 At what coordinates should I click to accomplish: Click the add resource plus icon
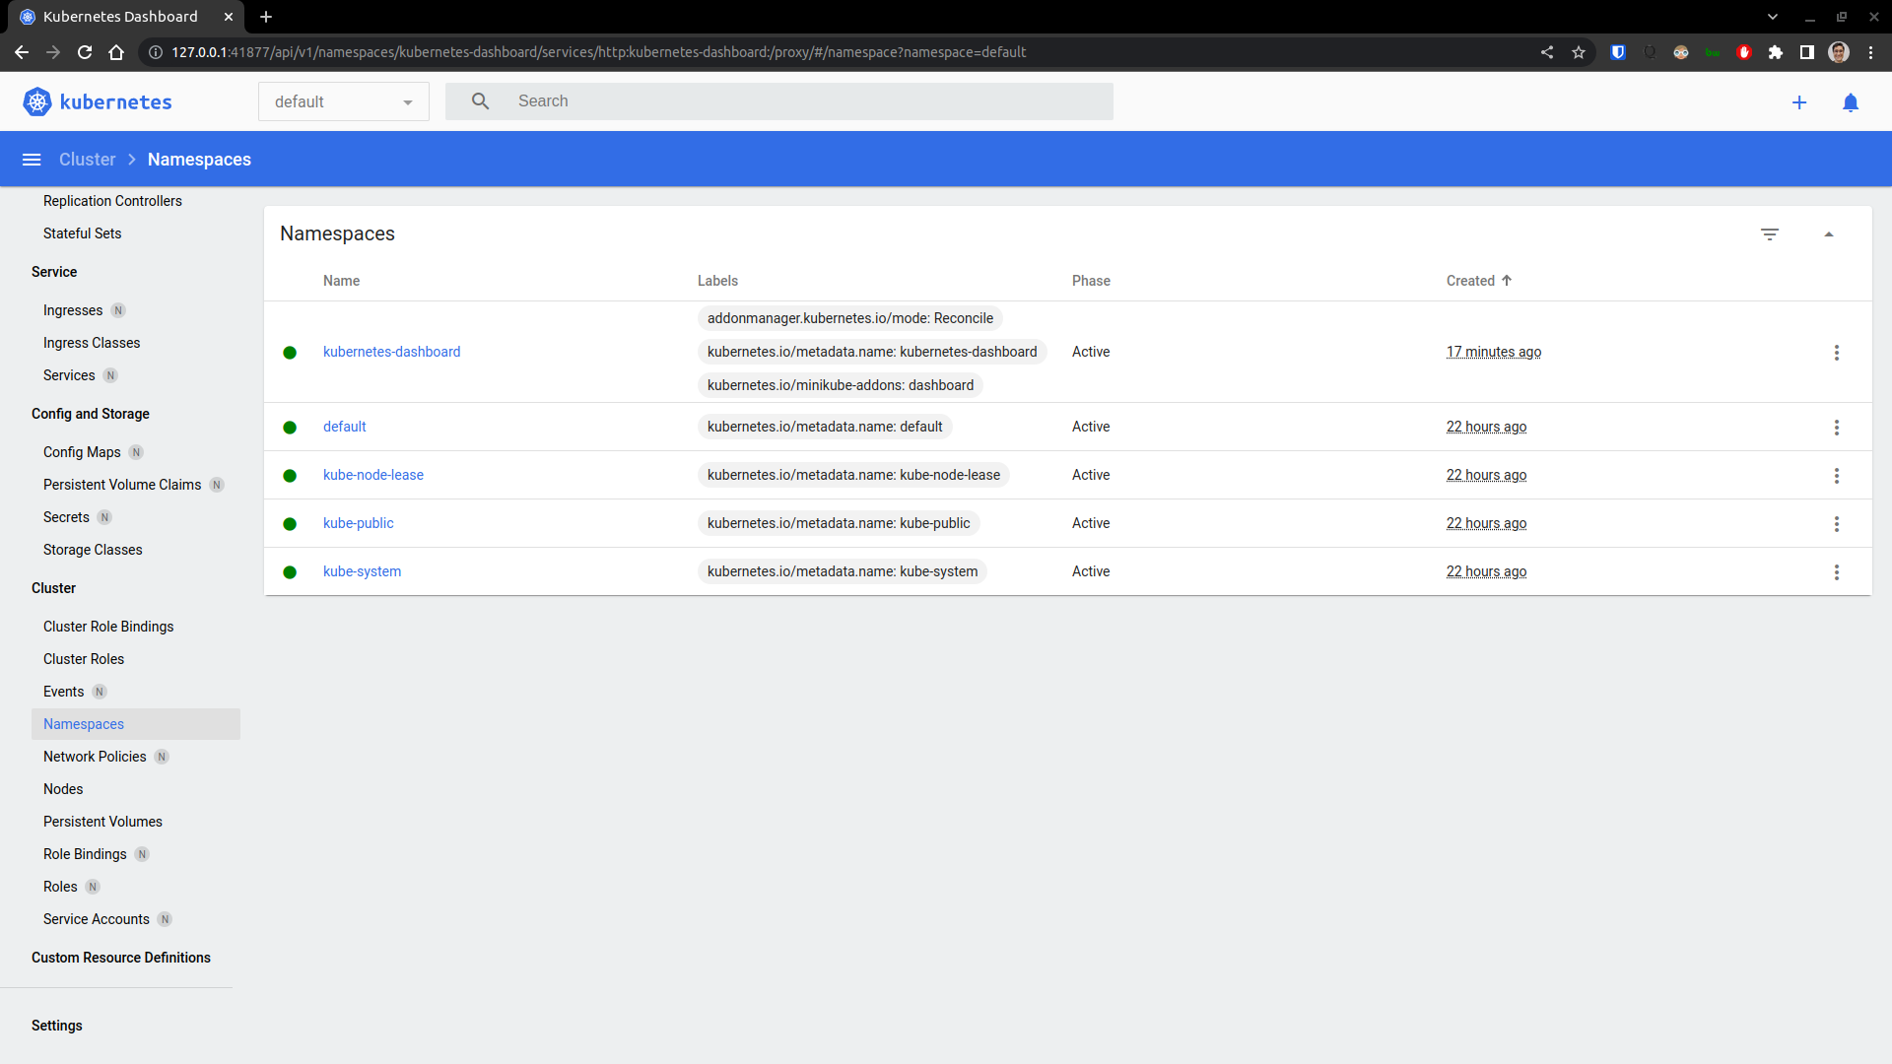(x=1799, y=101)
